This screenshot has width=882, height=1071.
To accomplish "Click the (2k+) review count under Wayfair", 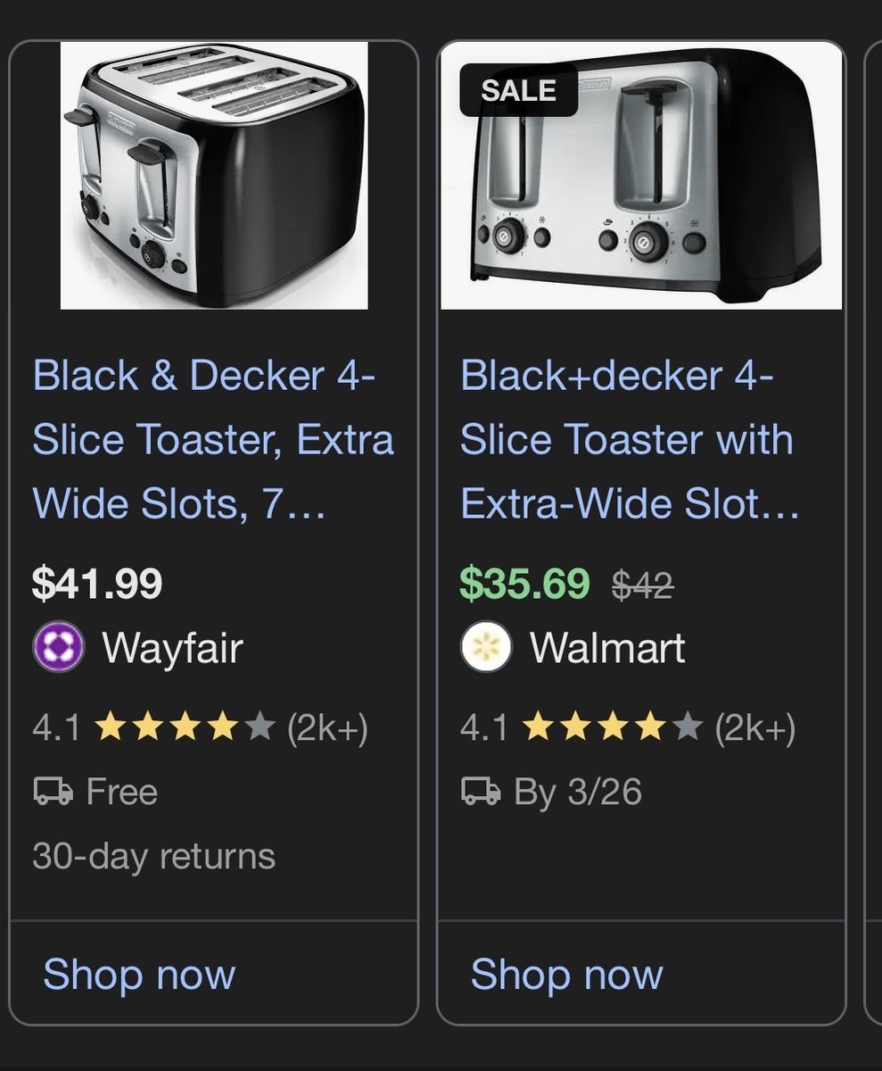I will [327, 728].
